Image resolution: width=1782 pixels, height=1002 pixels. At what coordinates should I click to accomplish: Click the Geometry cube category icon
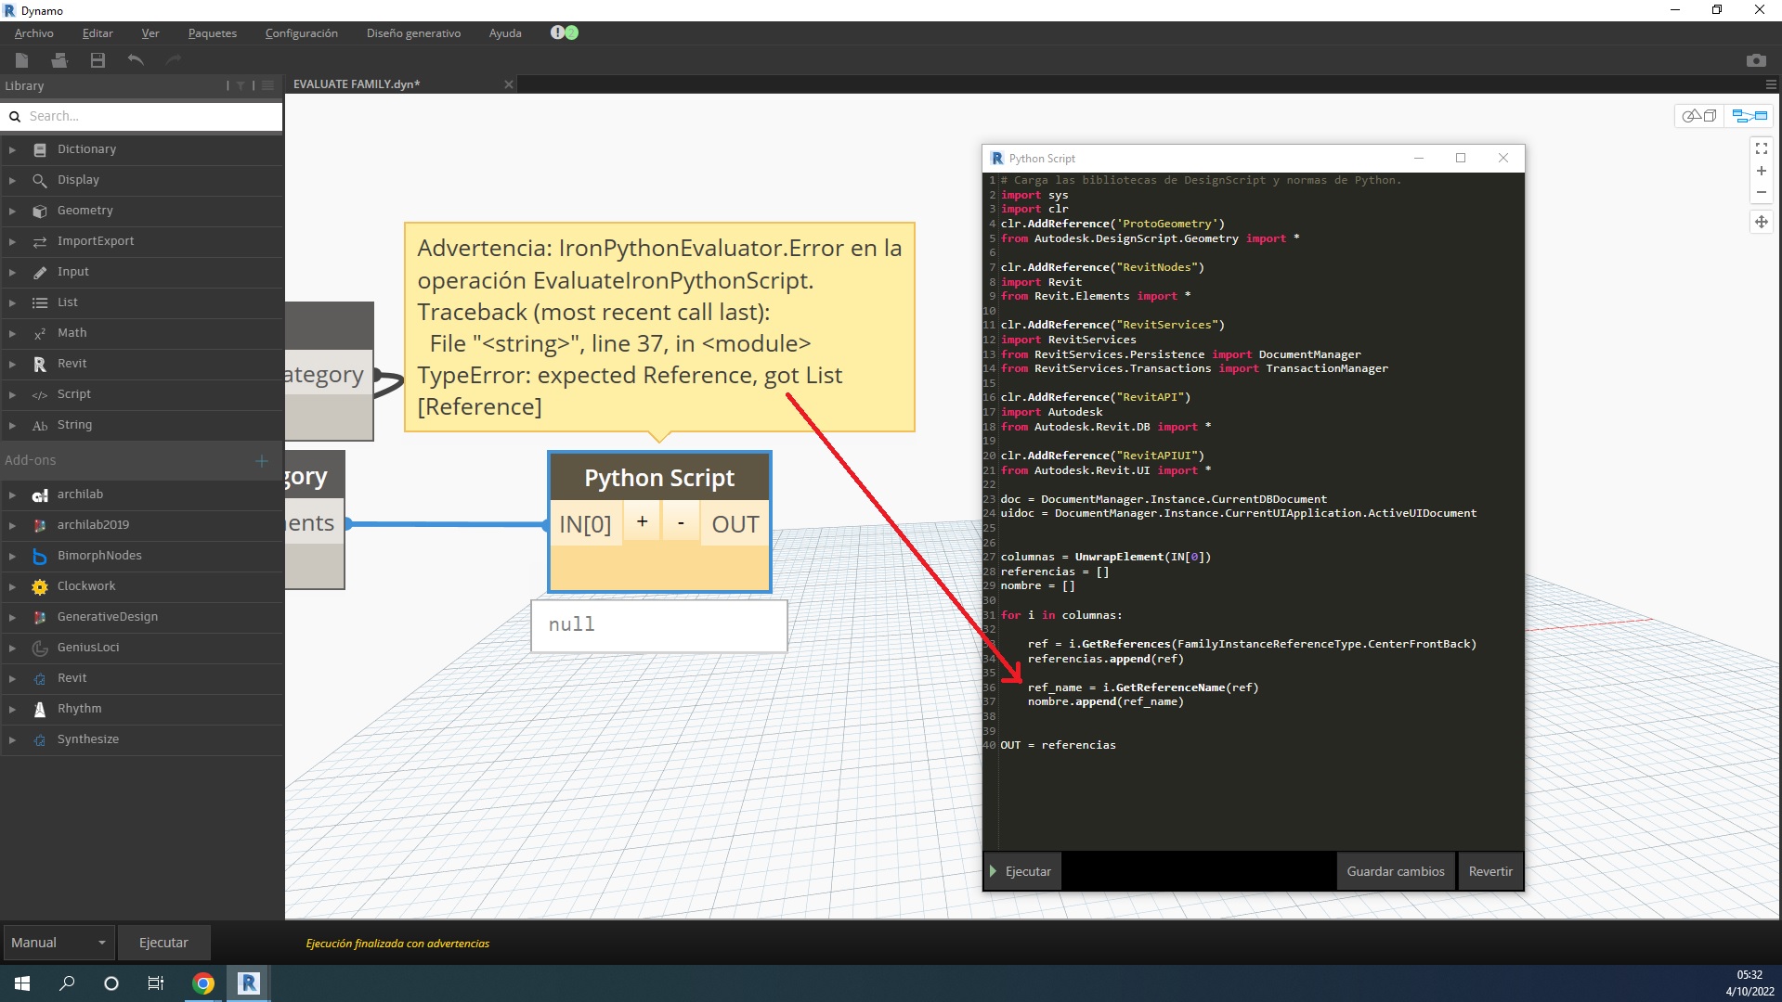(x=40, y=211)
